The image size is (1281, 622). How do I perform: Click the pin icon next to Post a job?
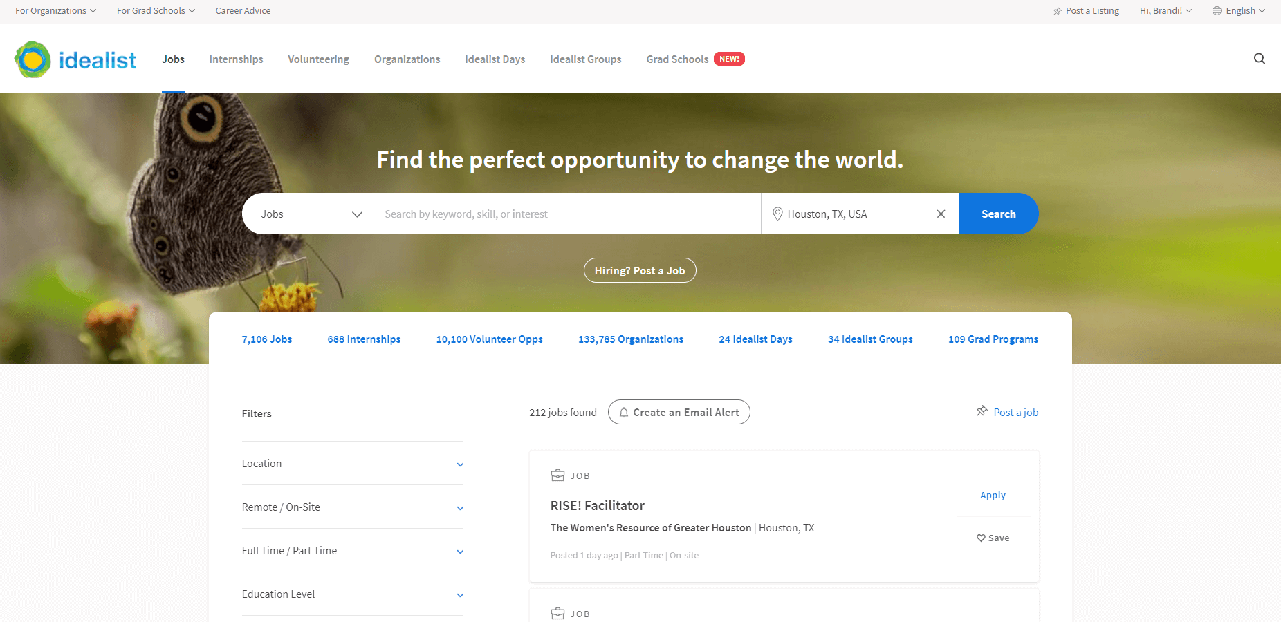click(982, 411)
